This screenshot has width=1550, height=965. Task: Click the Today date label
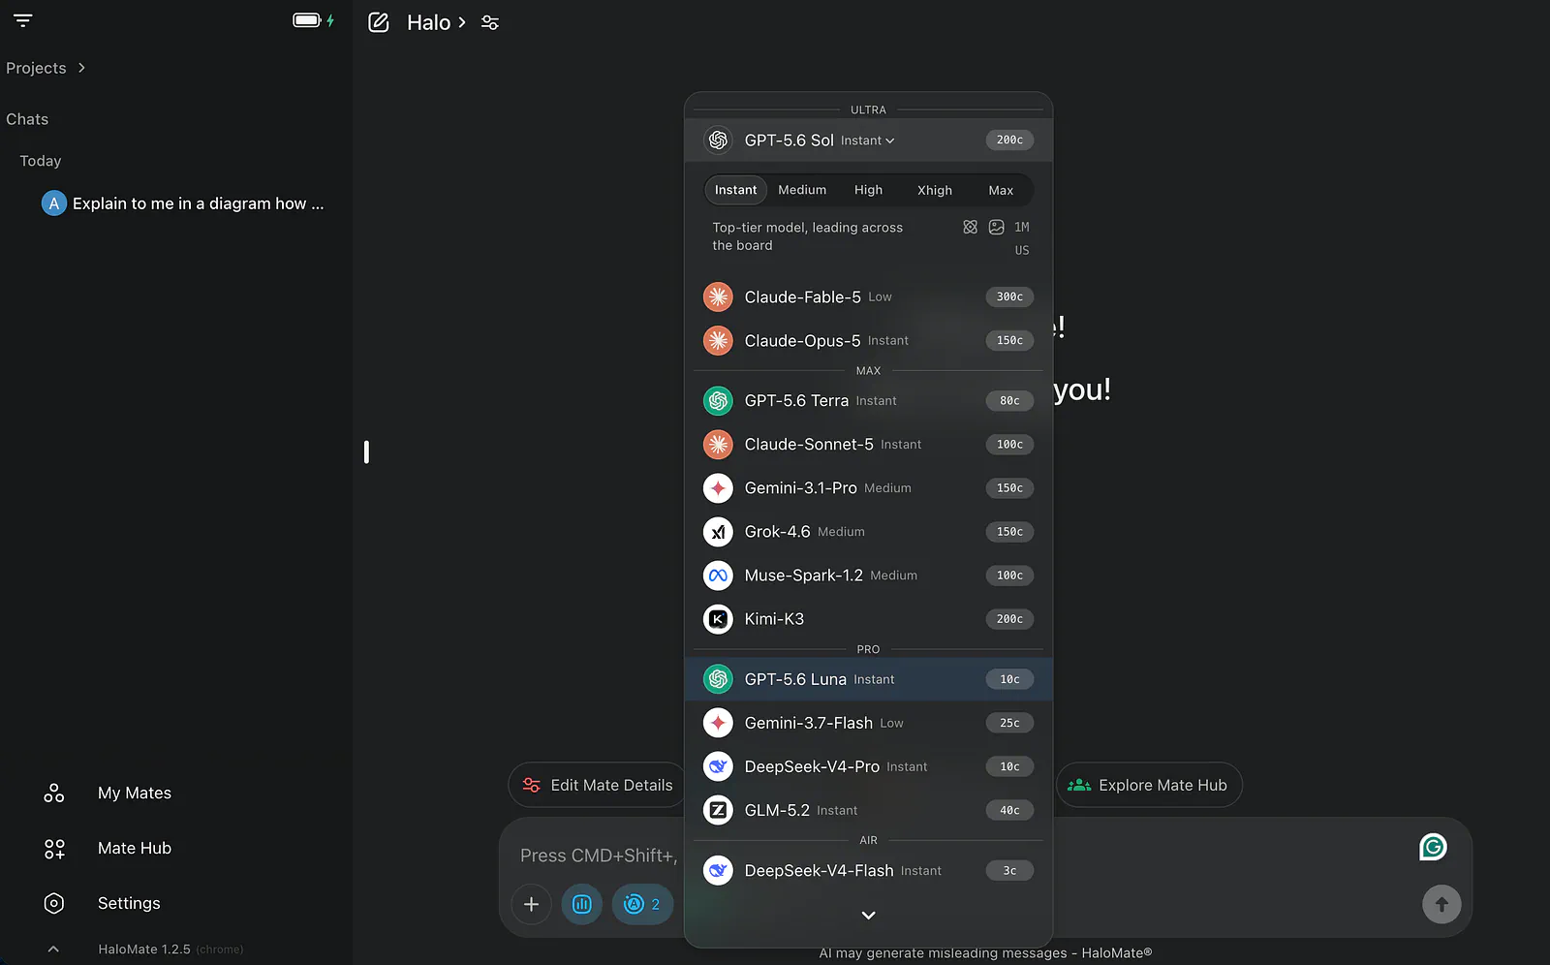tap(41, 161)
